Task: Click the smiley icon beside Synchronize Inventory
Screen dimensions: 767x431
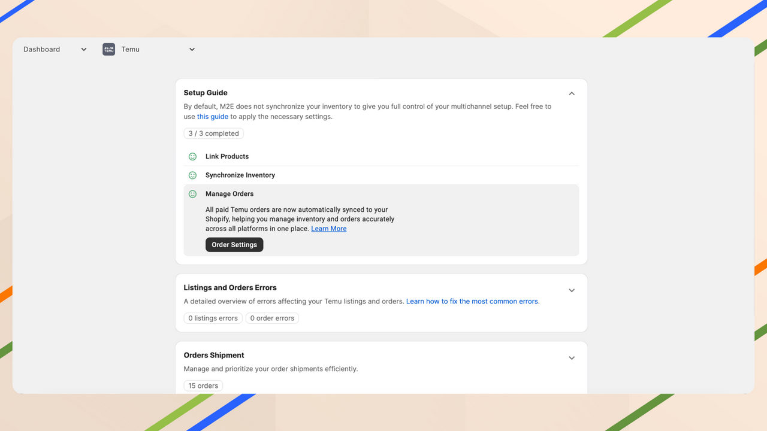Action: pyautogui.click(x=192, y=175)
